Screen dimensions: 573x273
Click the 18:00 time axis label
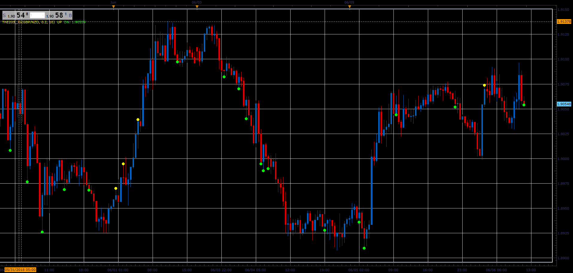(84, 270)
